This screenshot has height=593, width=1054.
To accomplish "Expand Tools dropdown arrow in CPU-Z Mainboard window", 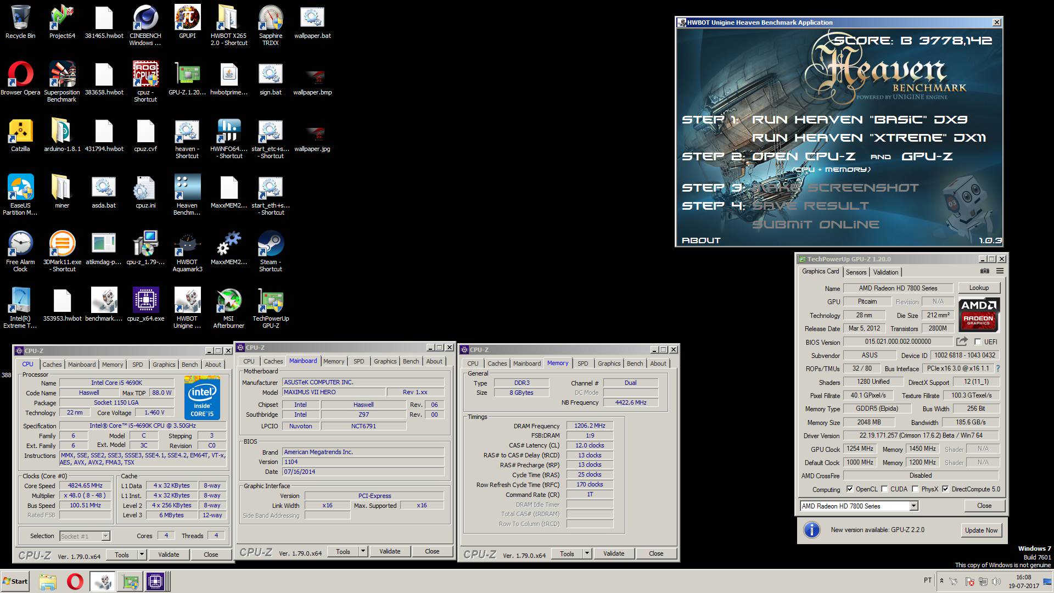I will coord(363,551).
